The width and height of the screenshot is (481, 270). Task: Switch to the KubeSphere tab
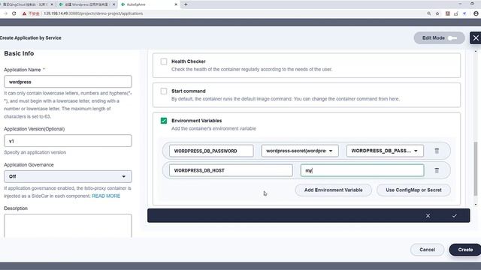149,4
